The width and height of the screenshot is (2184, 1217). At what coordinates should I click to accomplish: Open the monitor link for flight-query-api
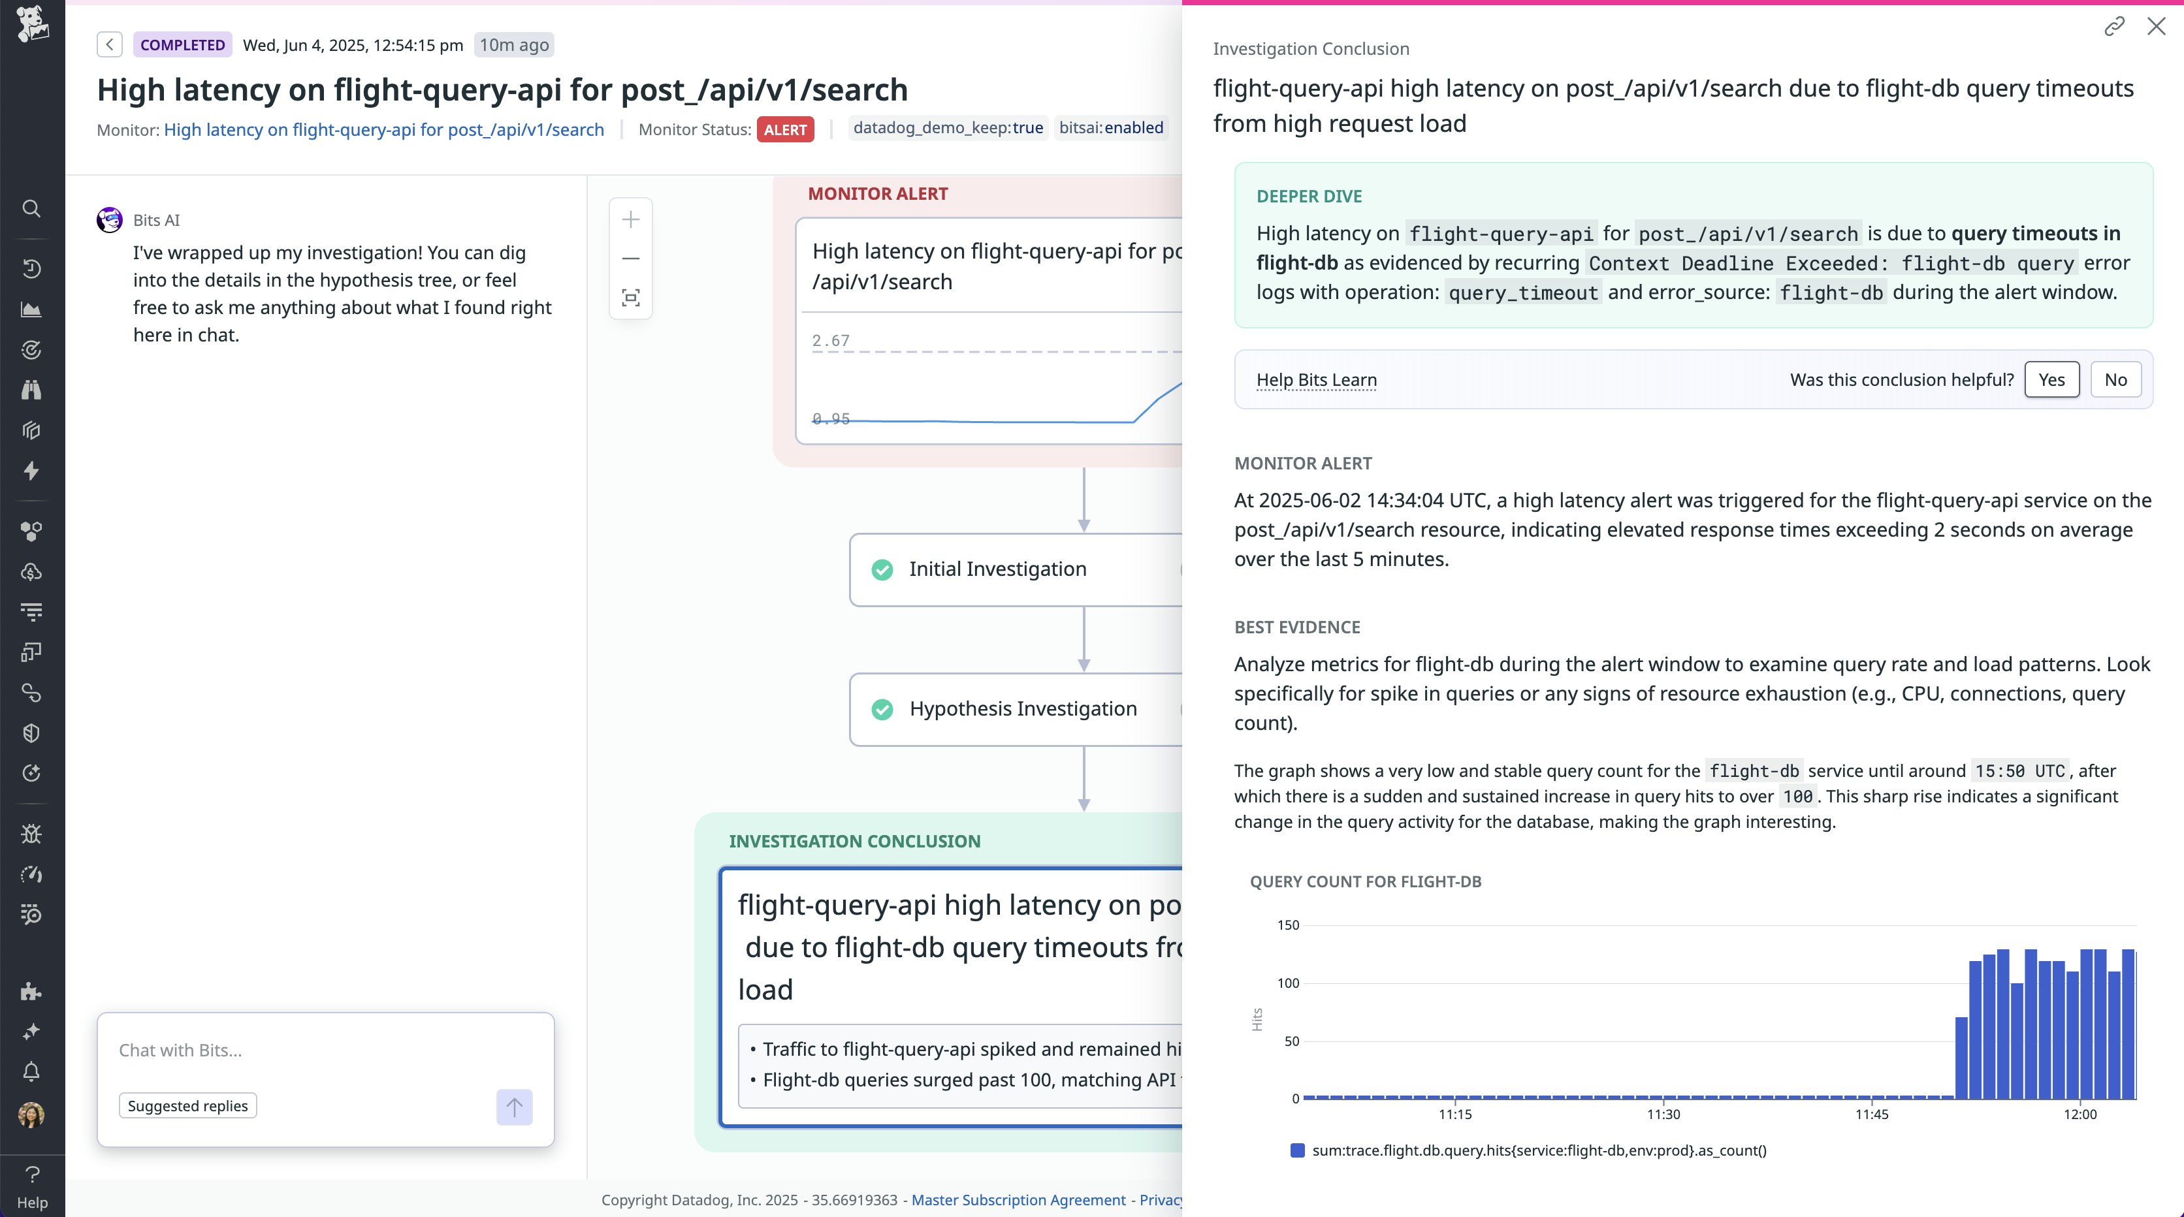[383, 130]
